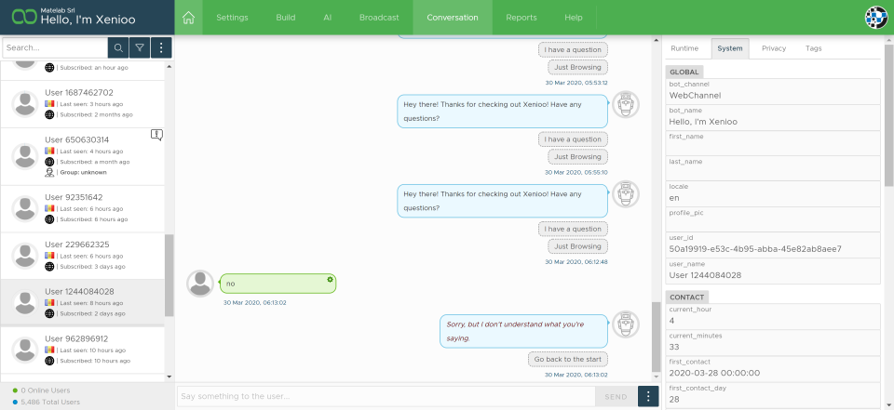Open the Conversation menu

coord(453,17)
